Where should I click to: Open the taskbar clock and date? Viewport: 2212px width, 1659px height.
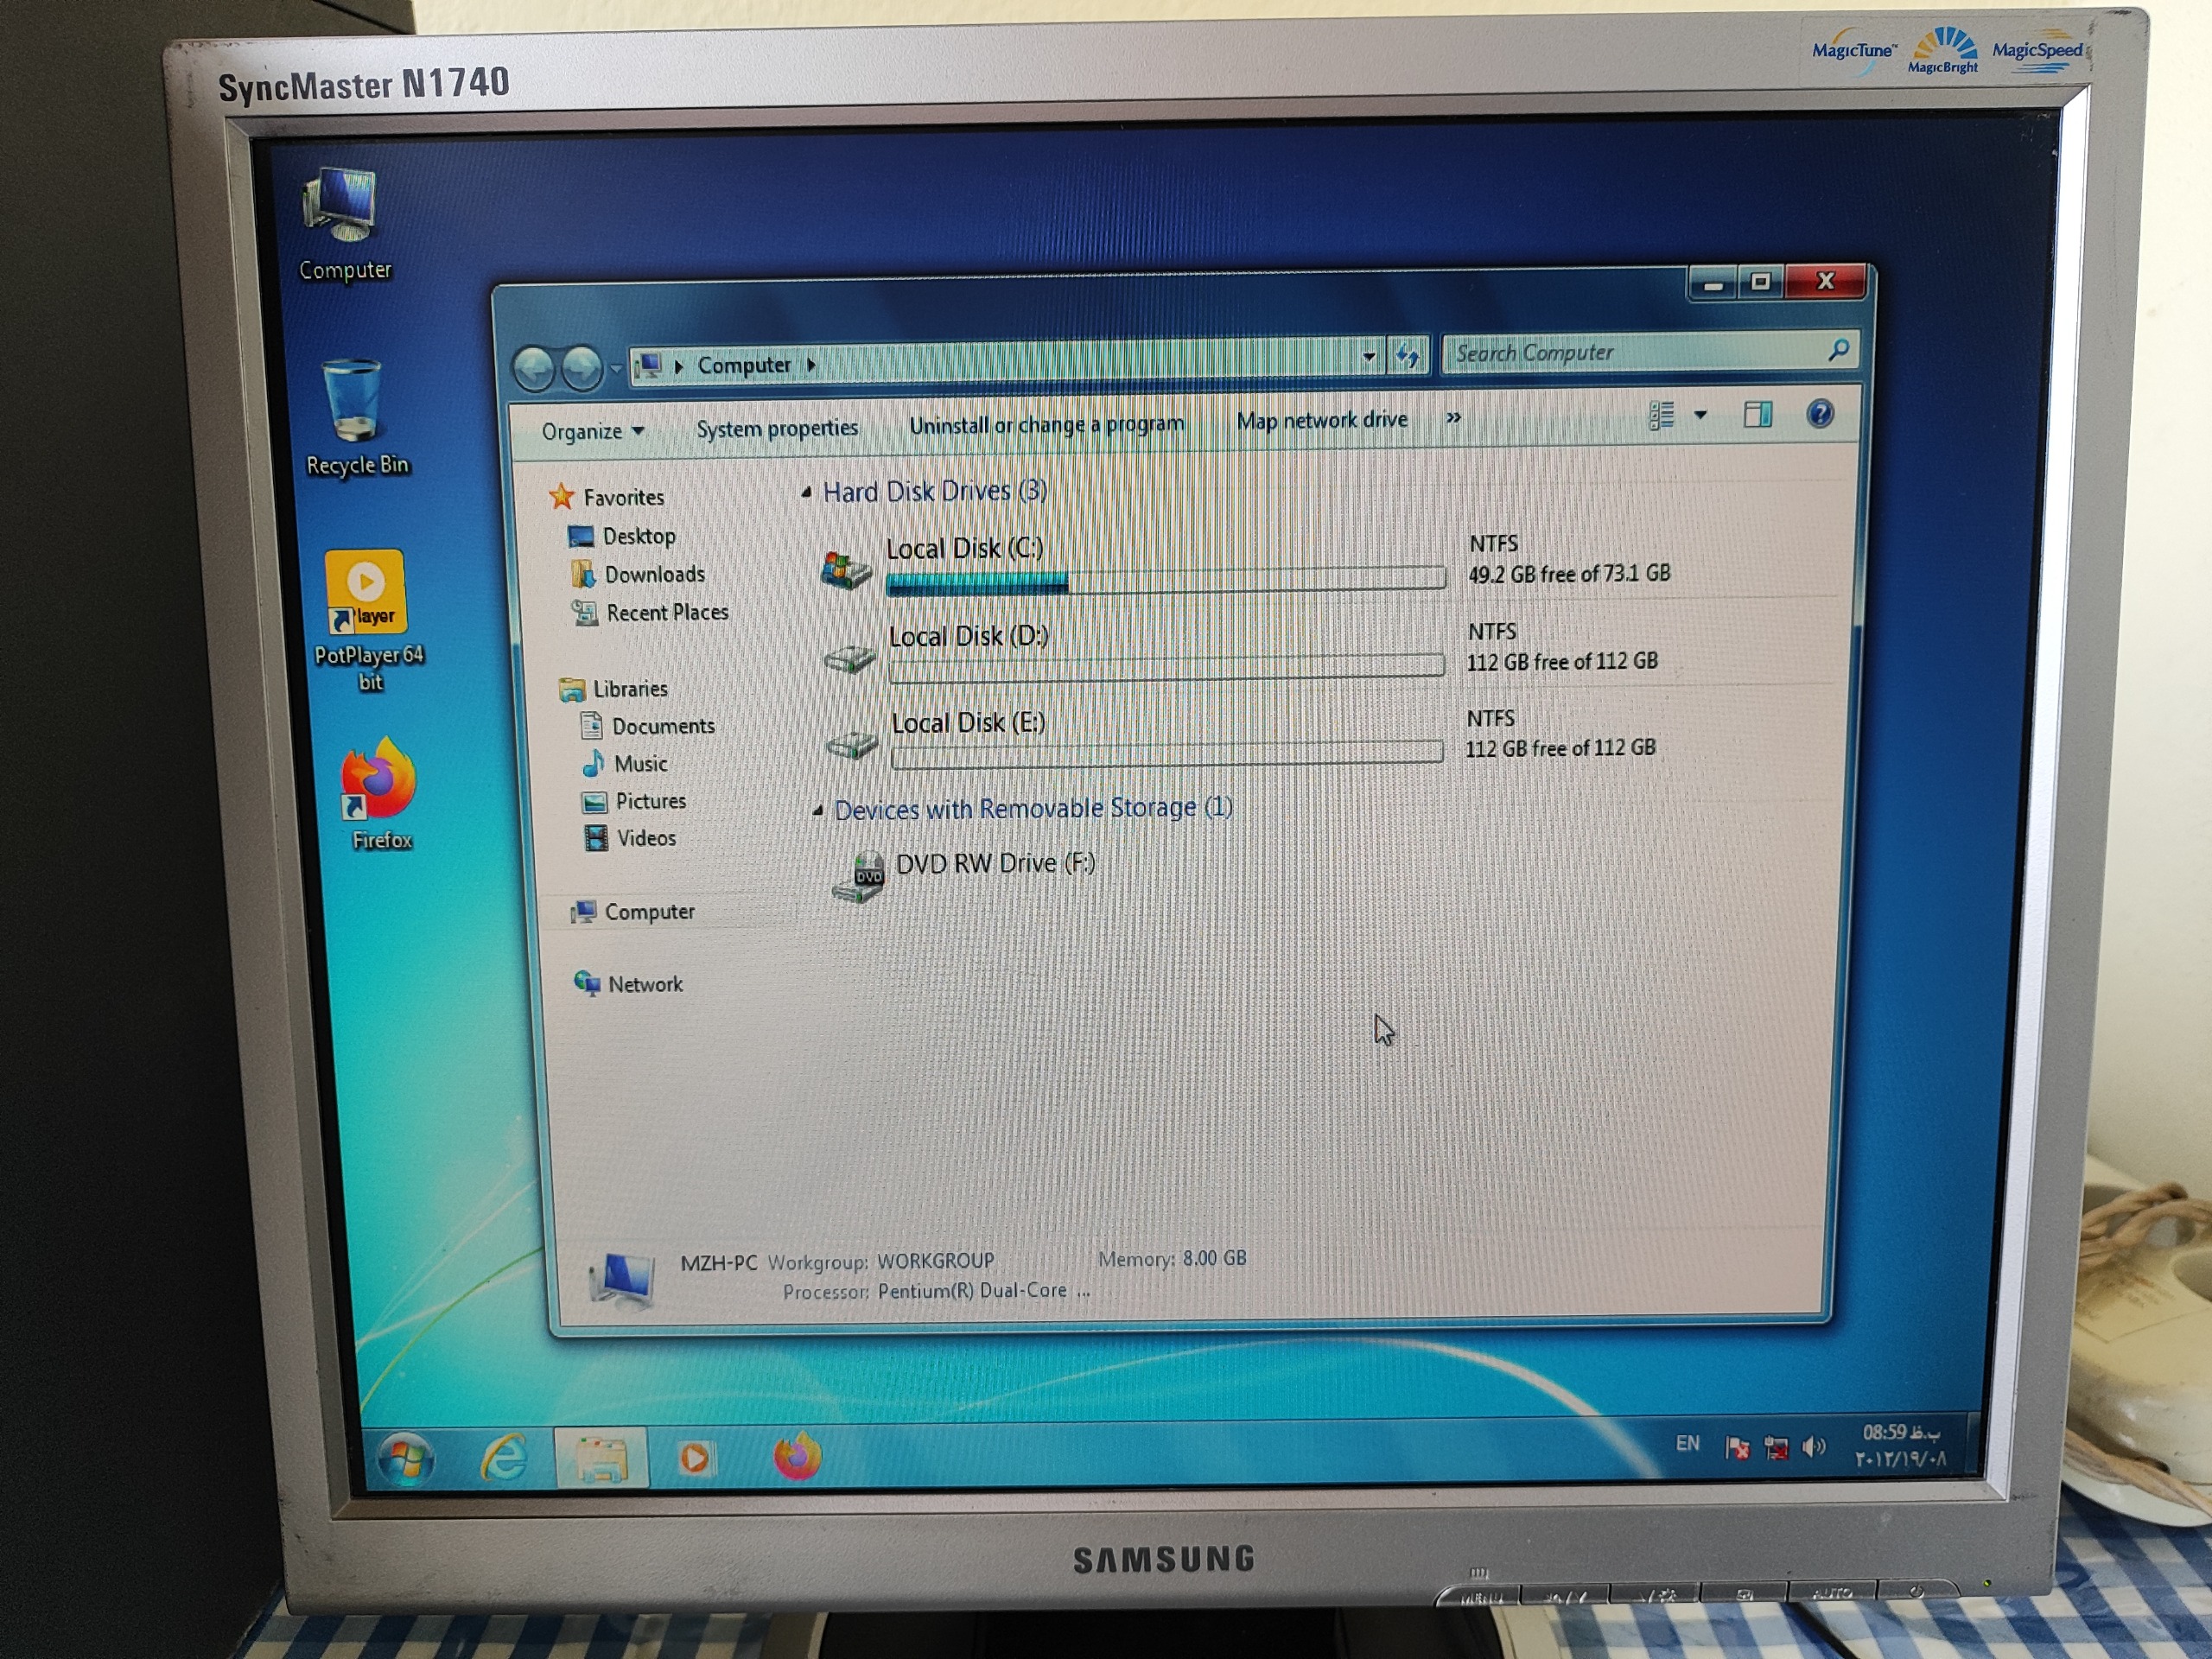[x=1900, y=1446]
